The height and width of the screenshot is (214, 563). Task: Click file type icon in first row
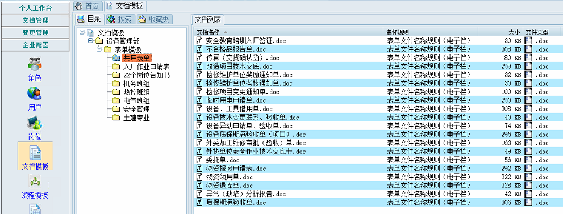528,40
